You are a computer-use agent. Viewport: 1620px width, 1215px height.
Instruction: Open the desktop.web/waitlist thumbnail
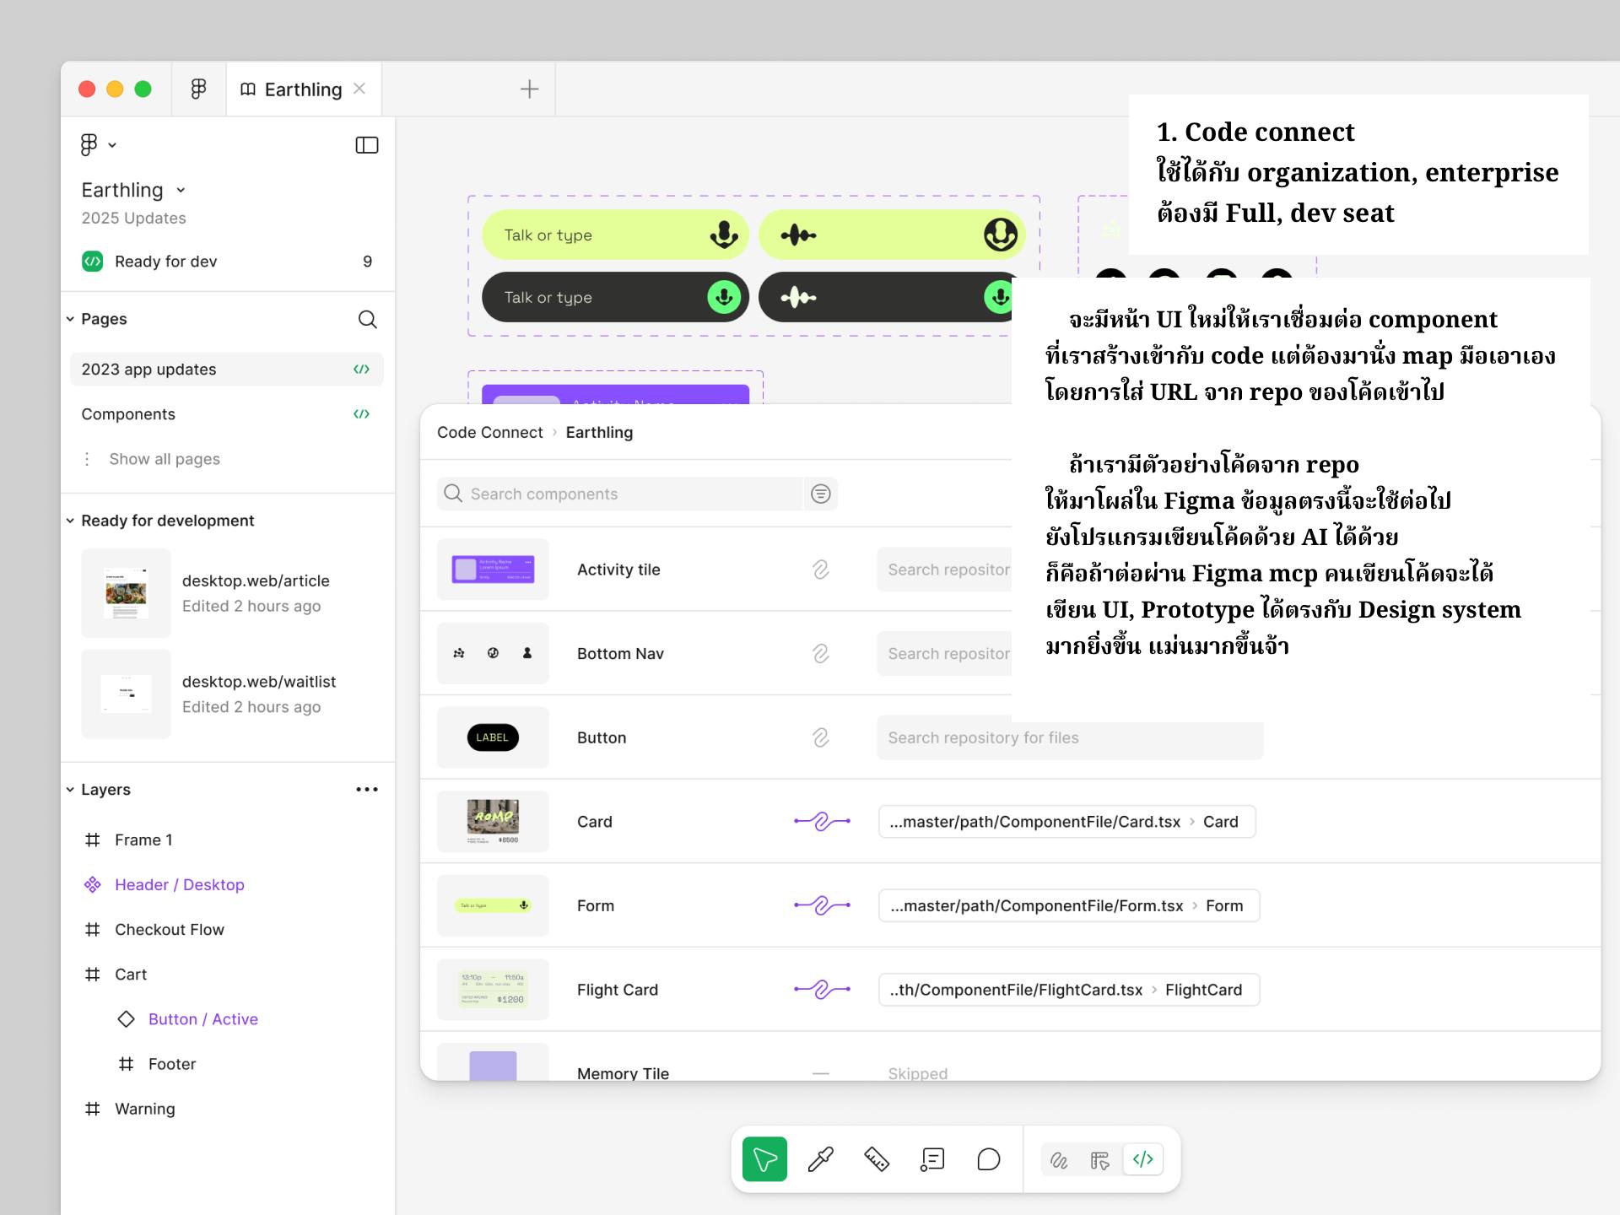point(126,694)
